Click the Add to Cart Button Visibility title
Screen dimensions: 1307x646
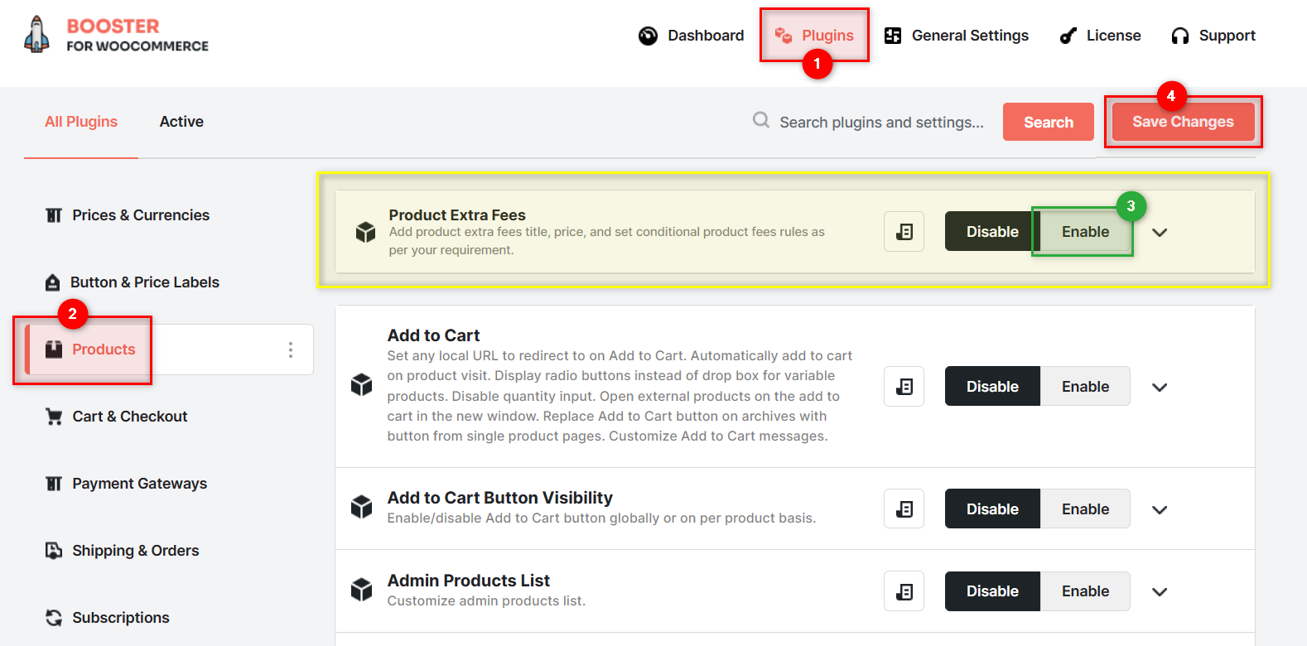click(500, 498)
